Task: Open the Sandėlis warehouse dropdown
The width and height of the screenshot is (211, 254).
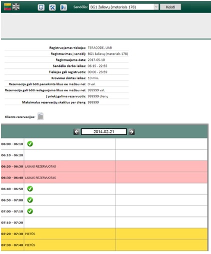Action: point(124,7)
